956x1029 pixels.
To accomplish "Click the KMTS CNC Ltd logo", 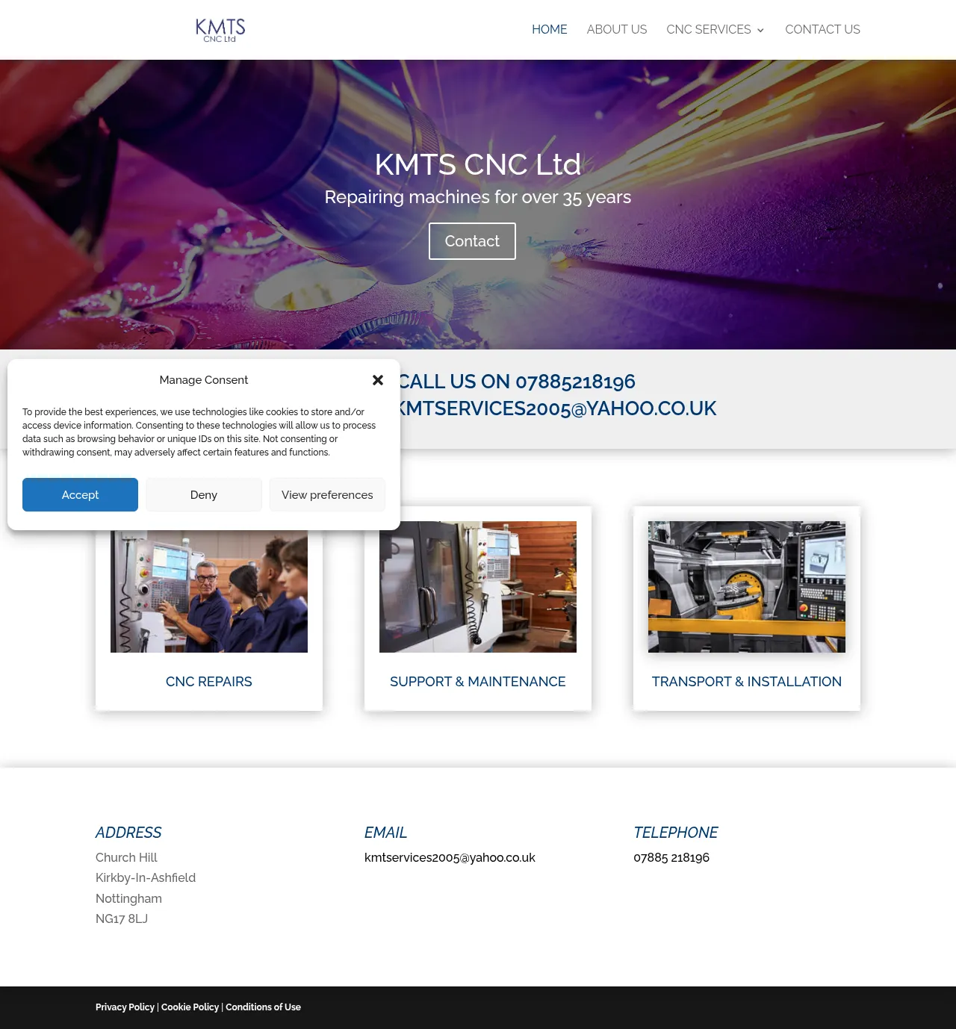I will coord(220,30).
